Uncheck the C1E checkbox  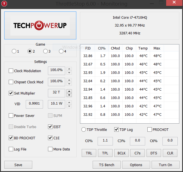(x=50, y=138)
